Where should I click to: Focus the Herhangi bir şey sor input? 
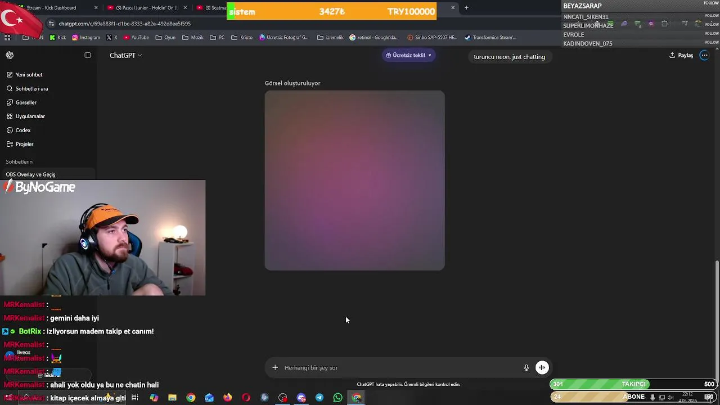(x=399, y=368)
